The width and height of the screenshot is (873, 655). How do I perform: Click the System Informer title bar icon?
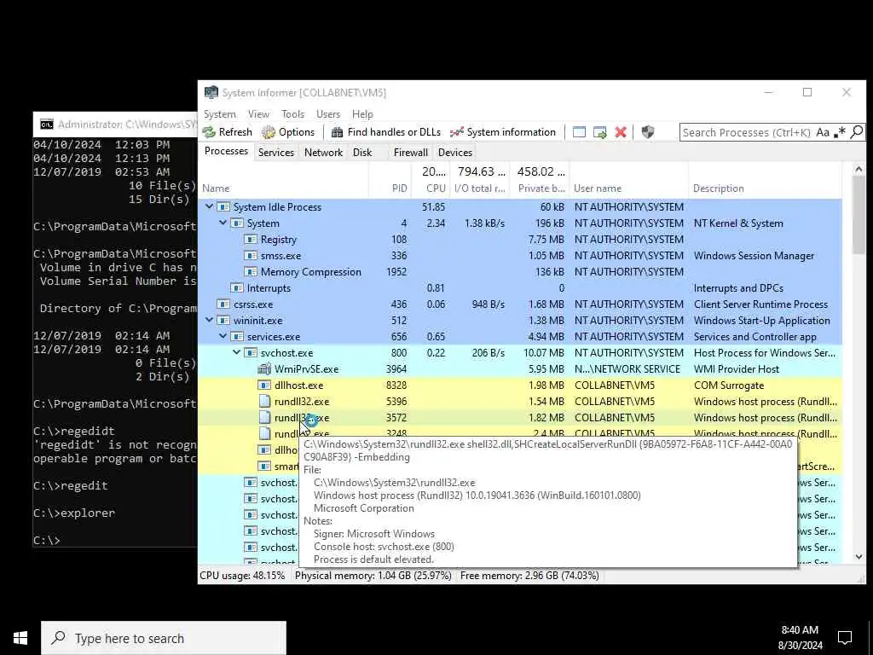point(211,92)
